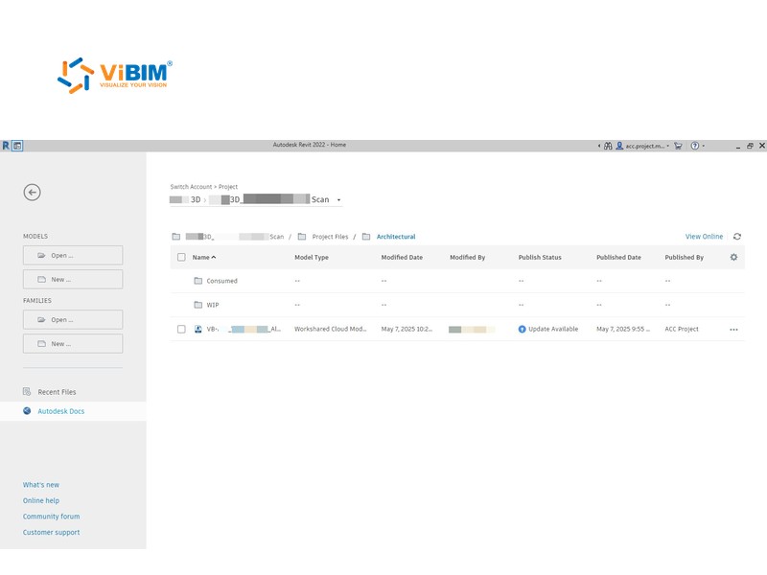The width and height of the screenshot is (767, 575).
Task: Click the Modified By column header
Action: pos(468,257)
